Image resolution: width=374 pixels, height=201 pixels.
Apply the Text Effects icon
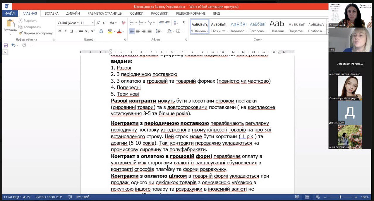tap(101, 31)
